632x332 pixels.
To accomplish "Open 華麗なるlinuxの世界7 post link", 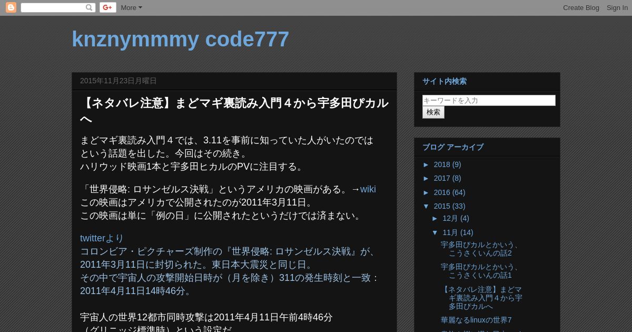I will coord(476,320).
